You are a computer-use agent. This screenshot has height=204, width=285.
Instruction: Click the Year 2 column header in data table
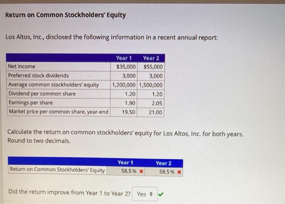(x=151, y=58)
